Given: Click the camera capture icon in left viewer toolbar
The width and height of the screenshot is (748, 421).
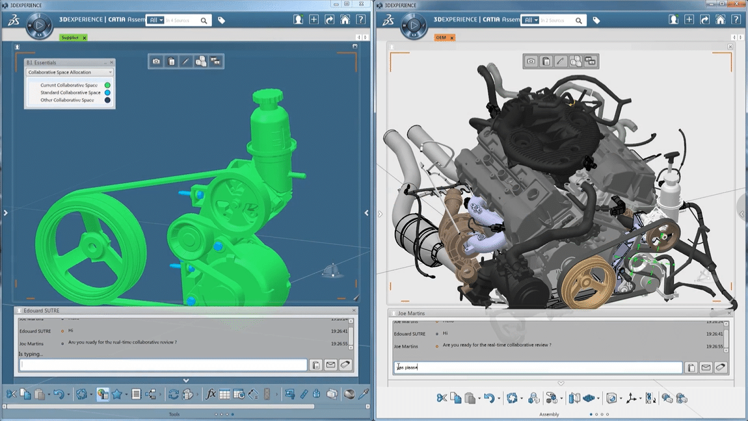Looking at the screenshot, I should (x=156, y=62).
